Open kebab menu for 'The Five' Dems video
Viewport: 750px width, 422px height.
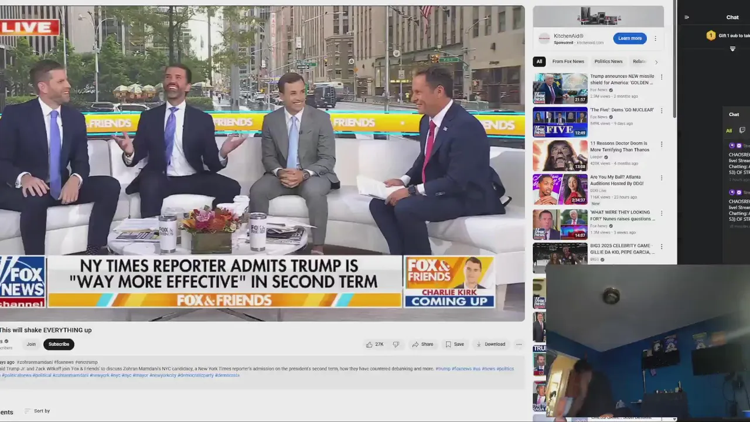click(x=662, y=110)
